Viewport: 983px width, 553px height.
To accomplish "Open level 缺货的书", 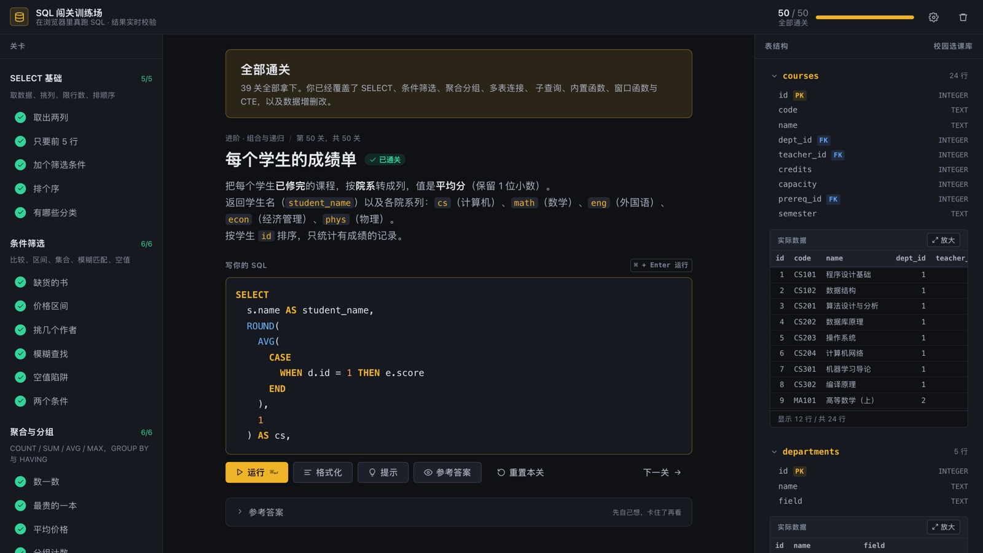I will tap(81, 283).
